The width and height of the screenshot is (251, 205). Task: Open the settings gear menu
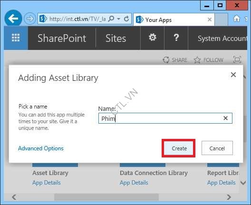click(x=153, y=38)
